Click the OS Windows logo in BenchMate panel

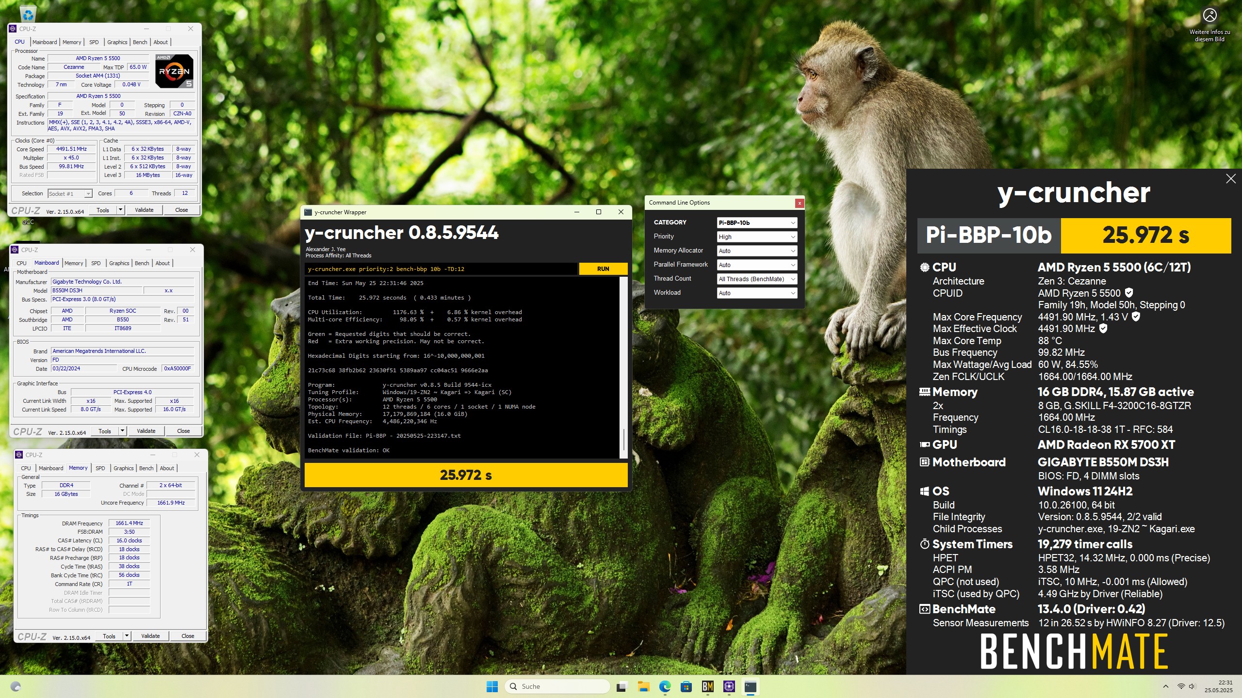(925, 491)
